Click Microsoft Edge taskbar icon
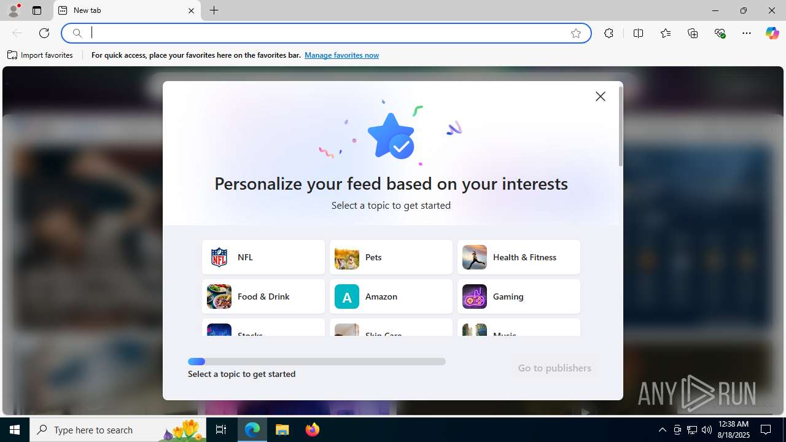This screenshot has width=786, height=442. [252, 430]
